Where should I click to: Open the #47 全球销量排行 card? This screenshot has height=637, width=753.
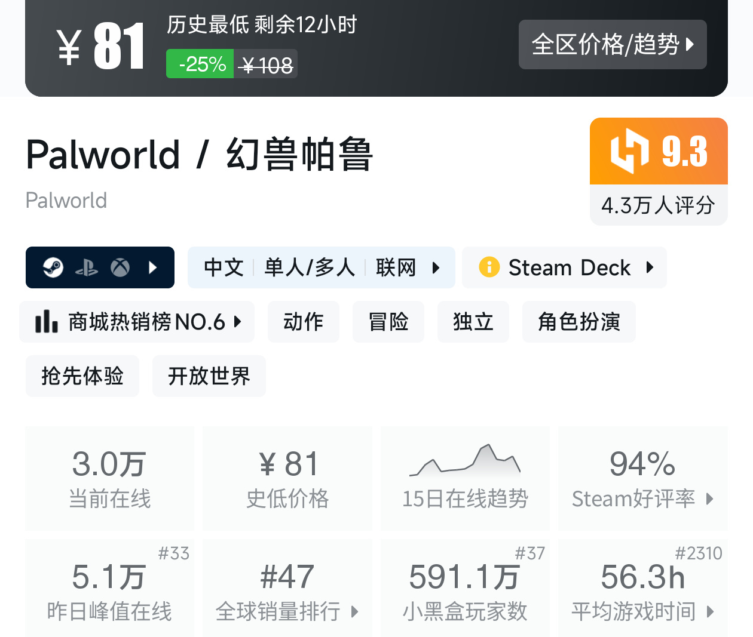pos(287,588)
